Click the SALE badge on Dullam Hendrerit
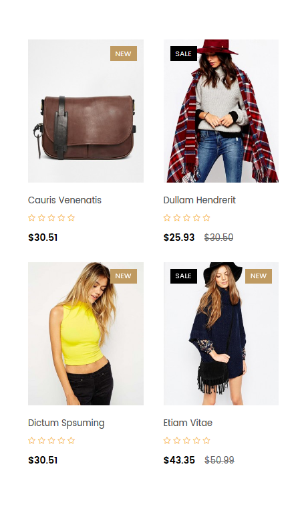This screenshot has height=509, width=298. [184, 54]
